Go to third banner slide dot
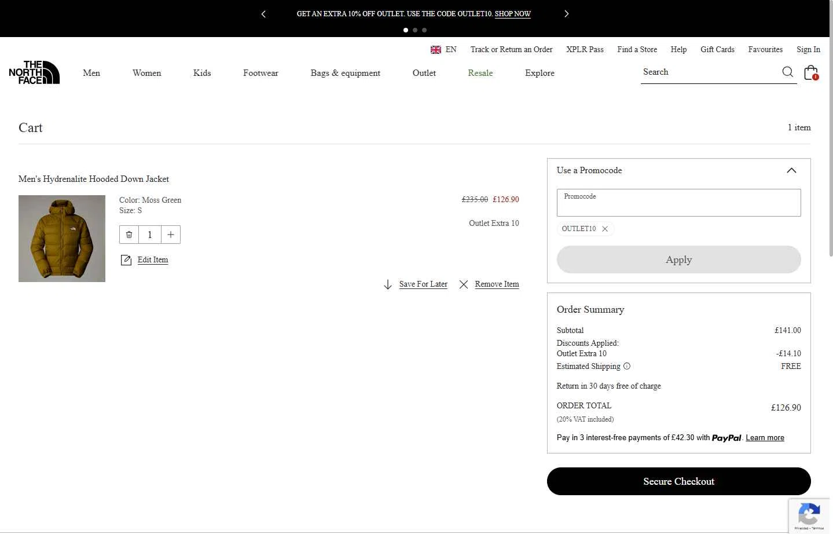This screenshot has height=534, width=833. (424, 30)
